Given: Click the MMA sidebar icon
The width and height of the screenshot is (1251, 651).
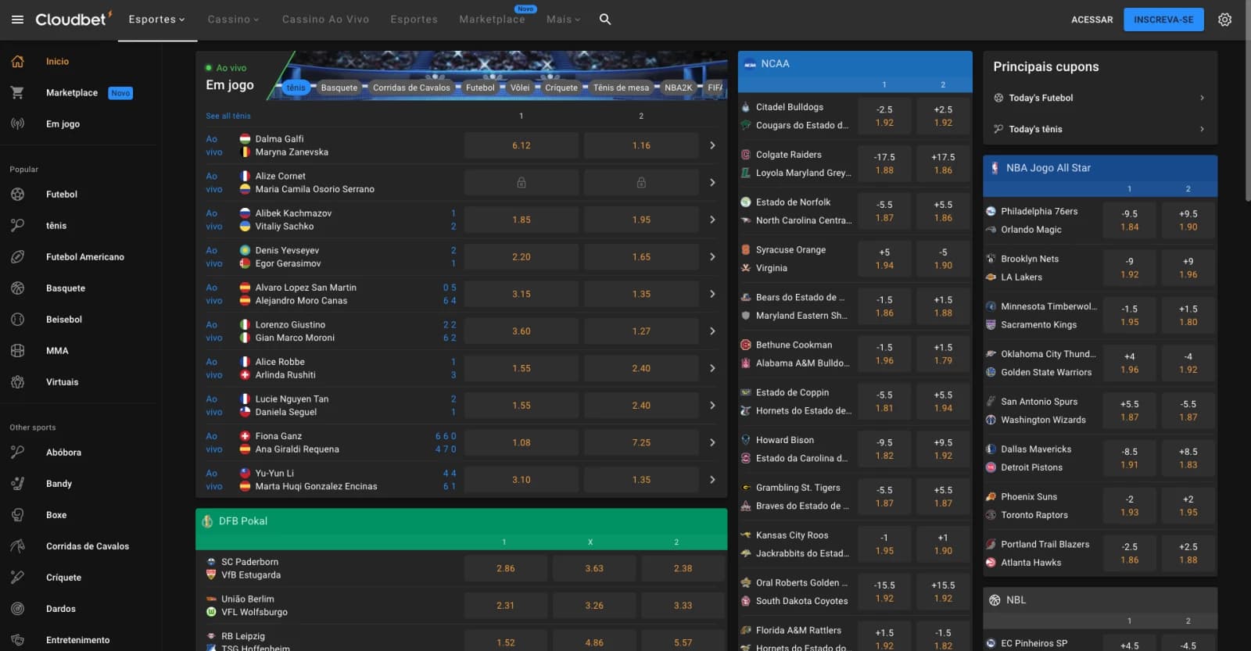Looking at the screenshot, I should tap(17, 350).
